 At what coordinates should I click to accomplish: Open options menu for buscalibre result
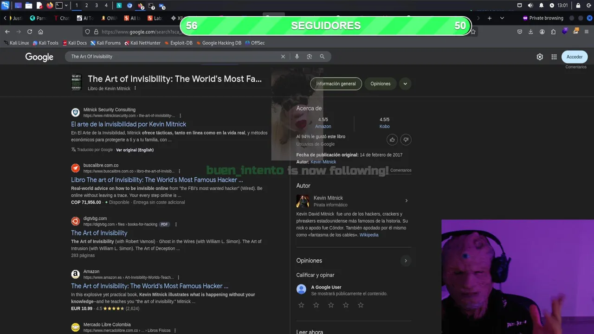click(x=180, y=171)
